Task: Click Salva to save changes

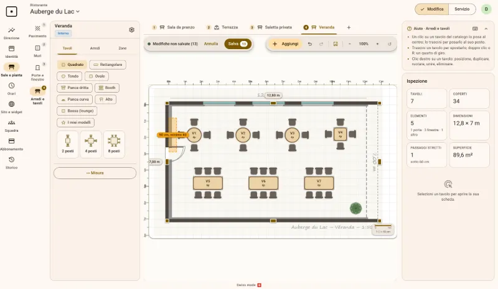Action: pyautogui.click(x=238, y=44)
